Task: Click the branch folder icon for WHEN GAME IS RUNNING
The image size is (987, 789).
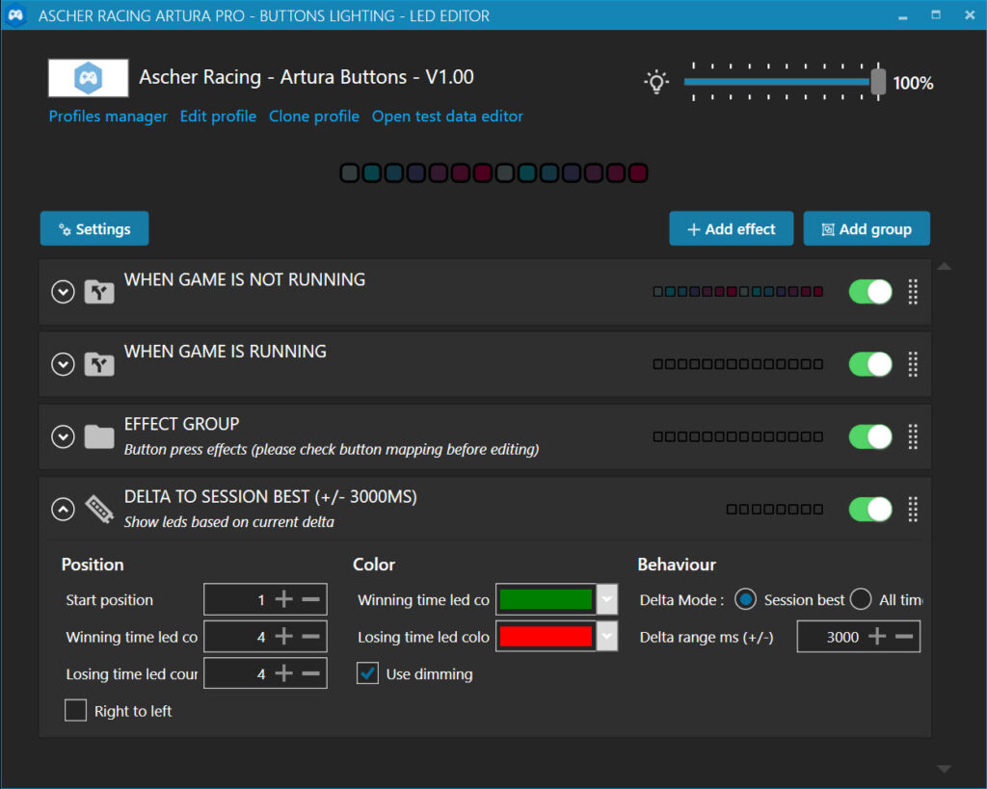Action: pos(99,364)
